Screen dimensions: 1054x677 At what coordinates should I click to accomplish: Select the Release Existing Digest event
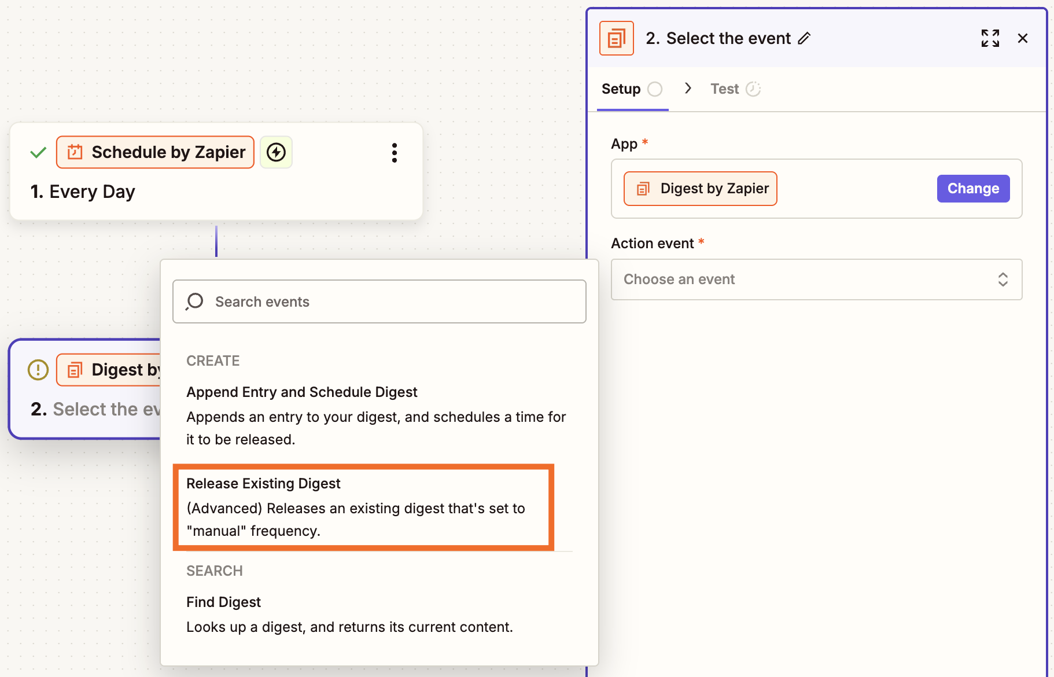click(x=363, y=507)
